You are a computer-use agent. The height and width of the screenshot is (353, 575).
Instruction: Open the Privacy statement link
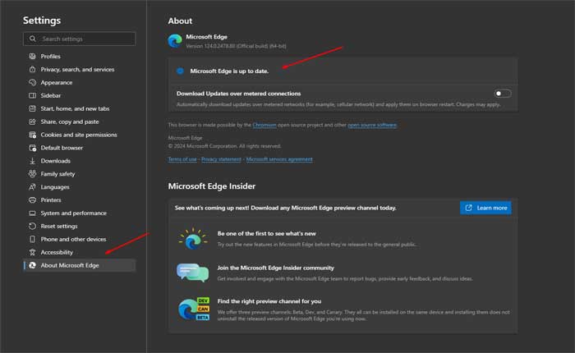[221, 159]
